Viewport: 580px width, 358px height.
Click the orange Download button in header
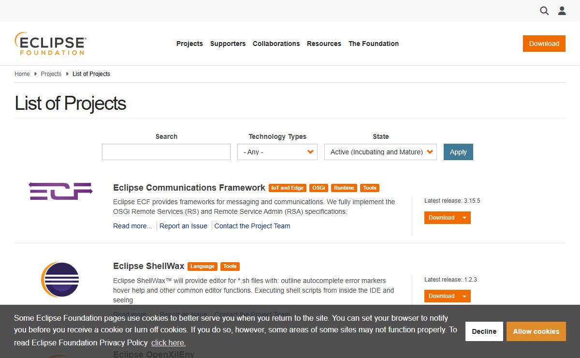point(544,44)
